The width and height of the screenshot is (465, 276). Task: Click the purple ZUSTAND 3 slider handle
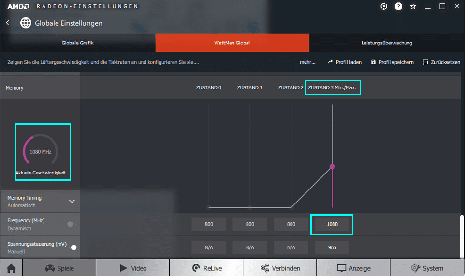click(x=332, y=167)
